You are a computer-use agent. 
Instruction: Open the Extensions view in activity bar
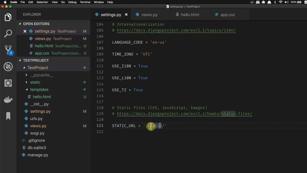click(8, 83)
